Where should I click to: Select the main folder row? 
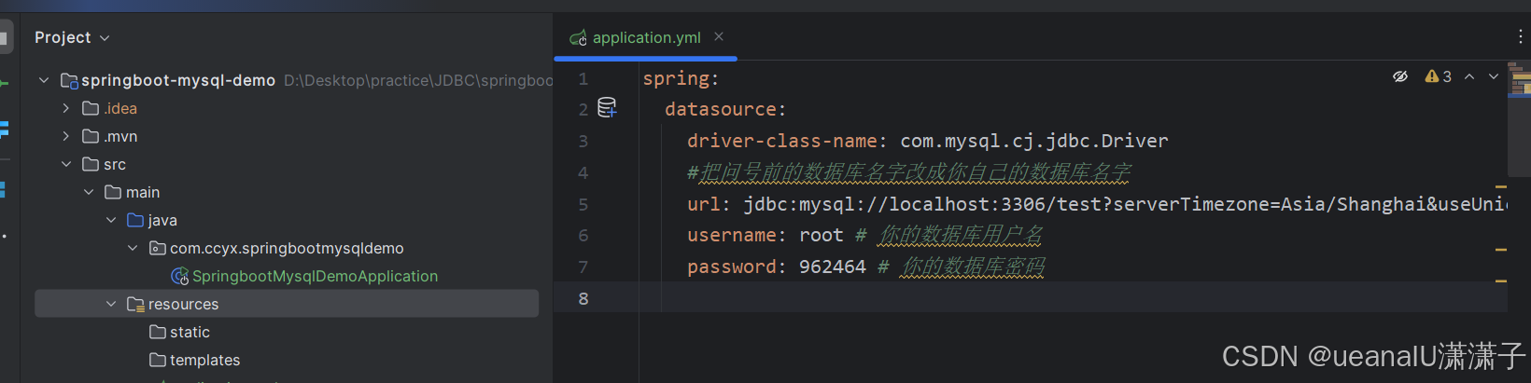[x=143, y=192]
